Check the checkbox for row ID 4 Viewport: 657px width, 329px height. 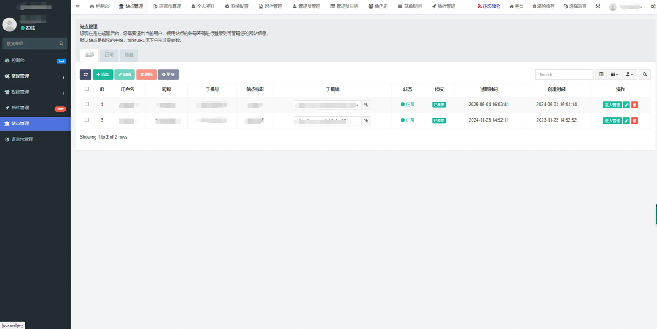(x=87, y=104)
